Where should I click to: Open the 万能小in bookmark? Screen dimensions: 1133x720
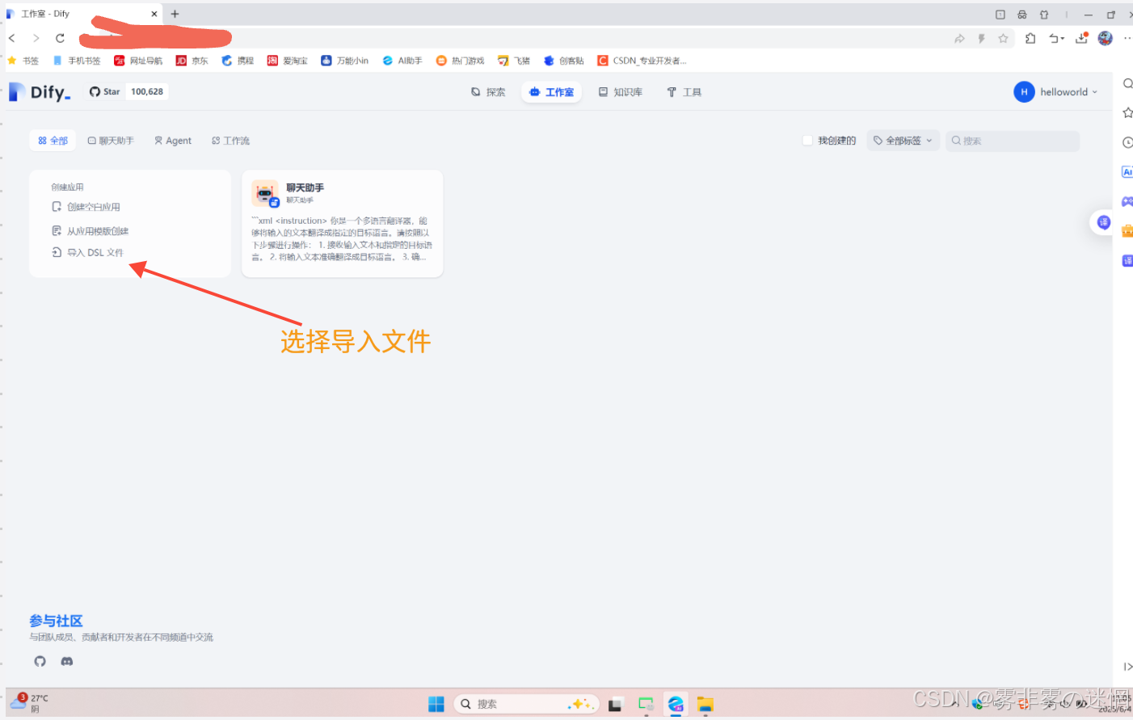(x=345, y=61)
